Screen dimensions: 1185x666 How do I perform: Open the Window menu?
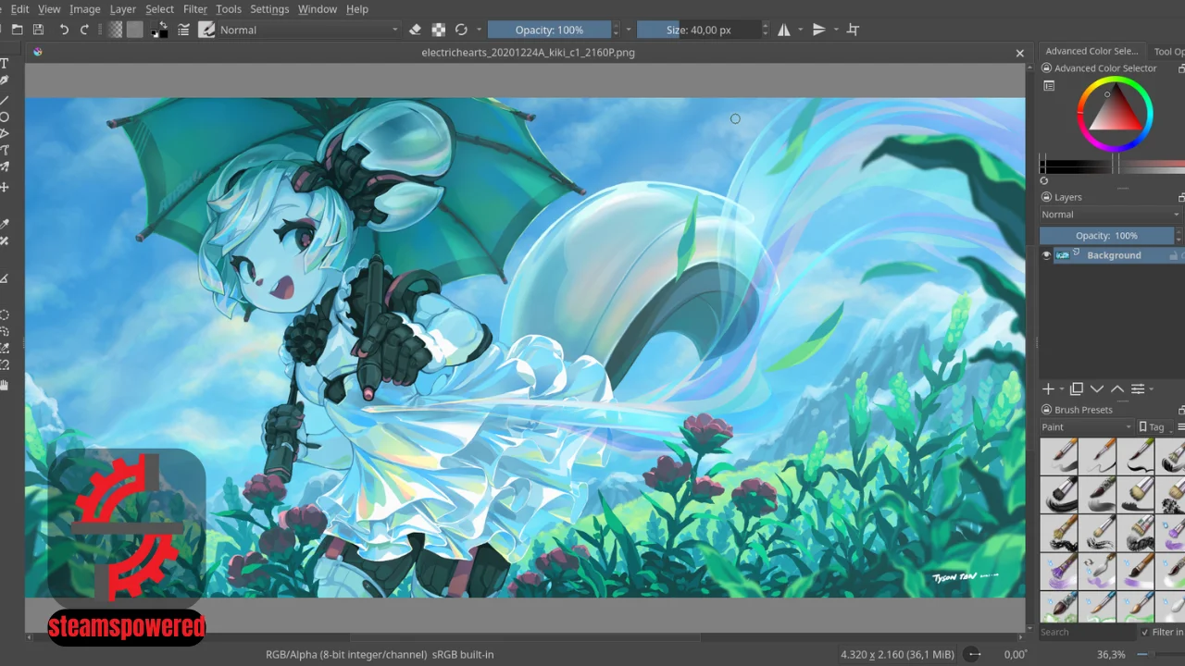point(317,8)
